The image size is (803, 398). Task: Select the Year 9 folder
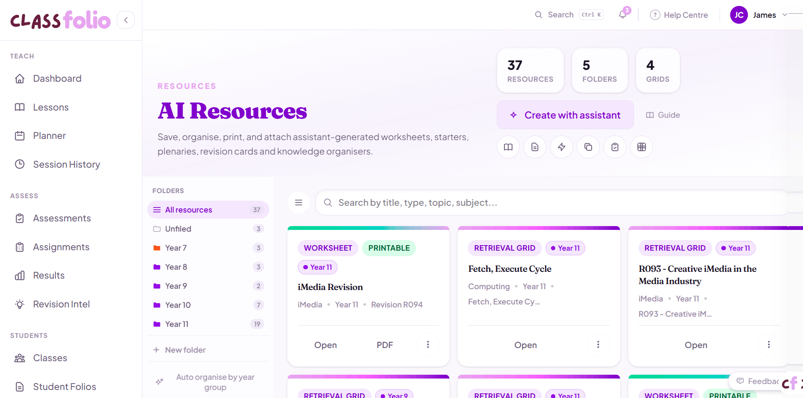click(208, 286)
